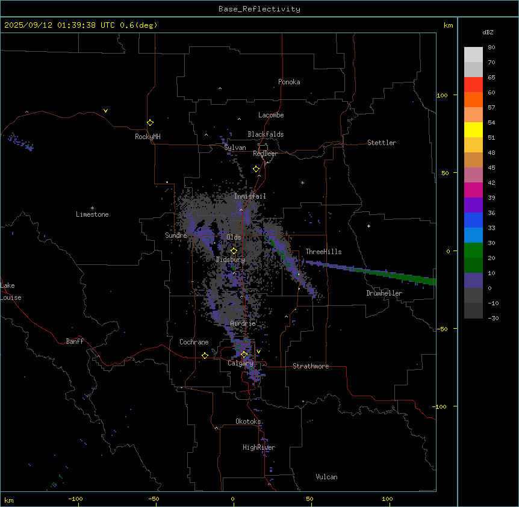
Task: Click the Sundre town label
Action: point(176,235)
